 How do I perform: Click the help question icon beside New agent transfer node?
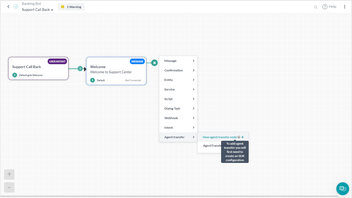click(239, 137)
